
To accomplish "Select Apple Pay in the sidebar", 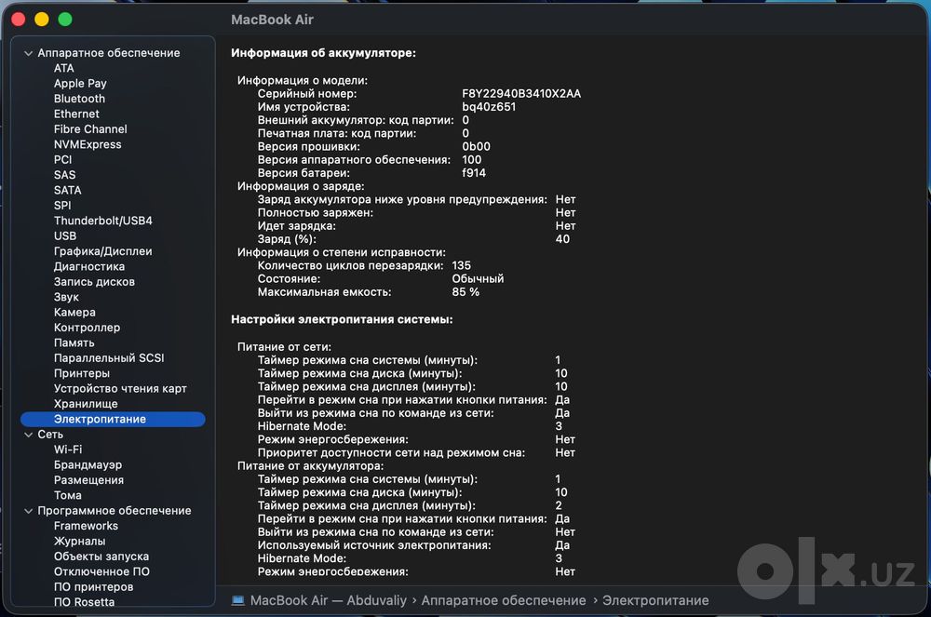I will (80, 84).
